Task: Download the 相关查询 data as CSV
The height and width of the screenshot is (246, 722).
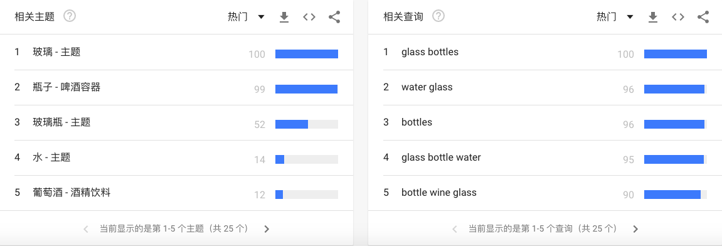Action: click(x=653, y=17)
